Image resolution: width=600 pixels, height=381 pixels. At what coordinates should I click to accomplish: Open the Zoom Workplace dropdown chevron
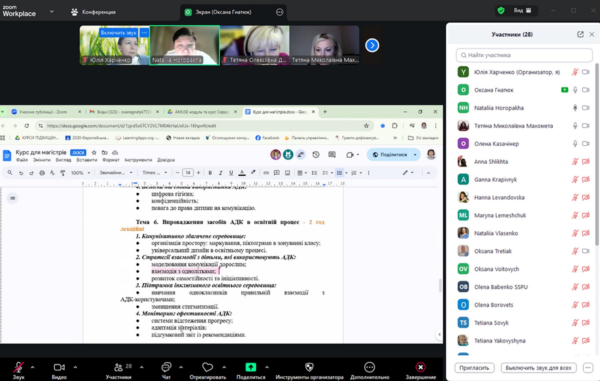point(52,11)
